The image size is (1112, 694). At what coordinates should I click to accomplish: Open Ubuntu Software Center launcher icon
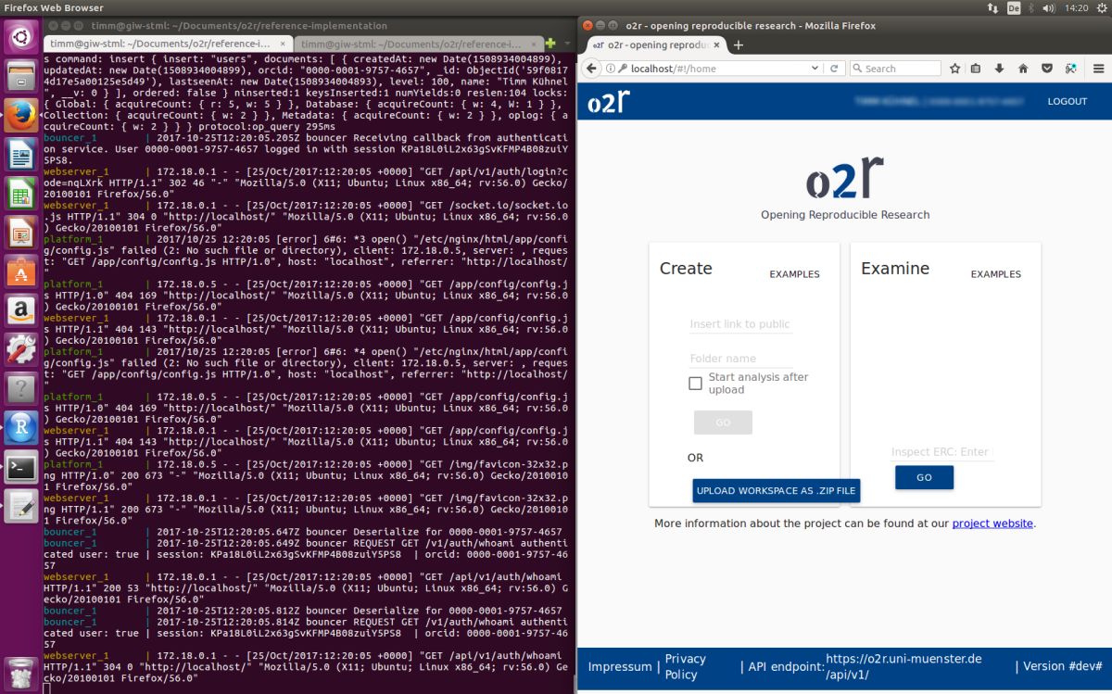coord(20,271)
